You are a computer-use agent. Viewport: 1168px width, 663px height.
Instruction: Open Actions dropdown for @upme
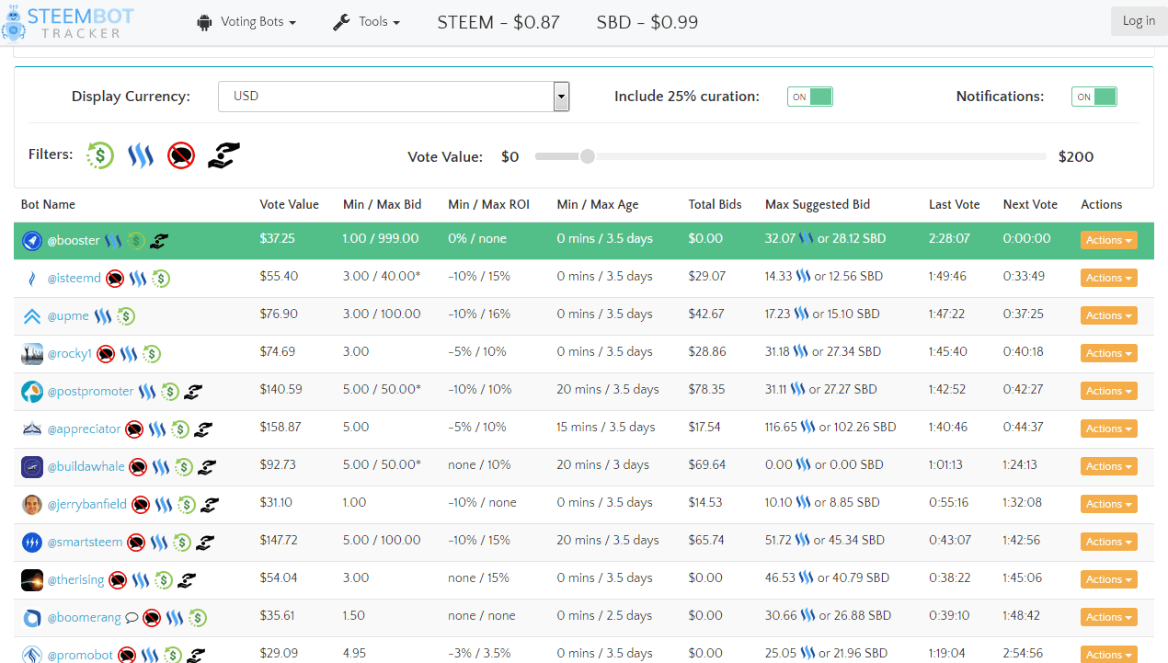click(x=1109, y=315)
